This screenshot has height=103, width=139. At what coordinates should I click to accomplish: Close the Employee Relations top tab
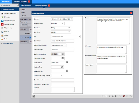click(x=29, y=2)
